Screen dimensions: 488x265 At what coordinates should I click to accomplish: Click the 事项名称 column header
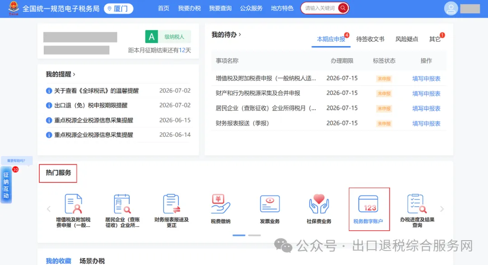pos(227,60)
